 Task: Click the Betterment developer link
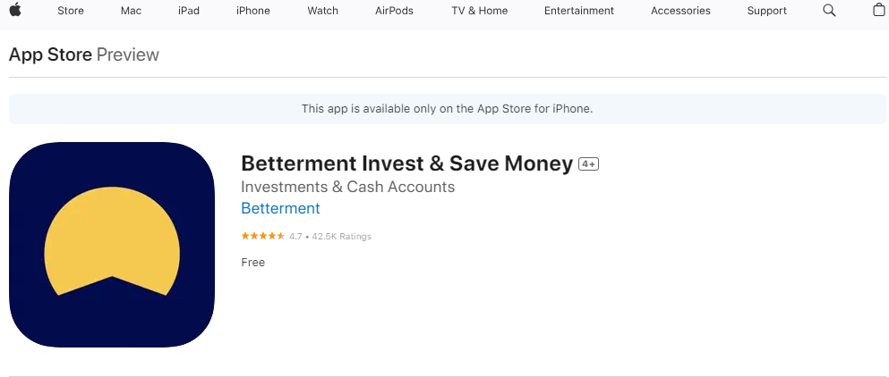[280, 208]
